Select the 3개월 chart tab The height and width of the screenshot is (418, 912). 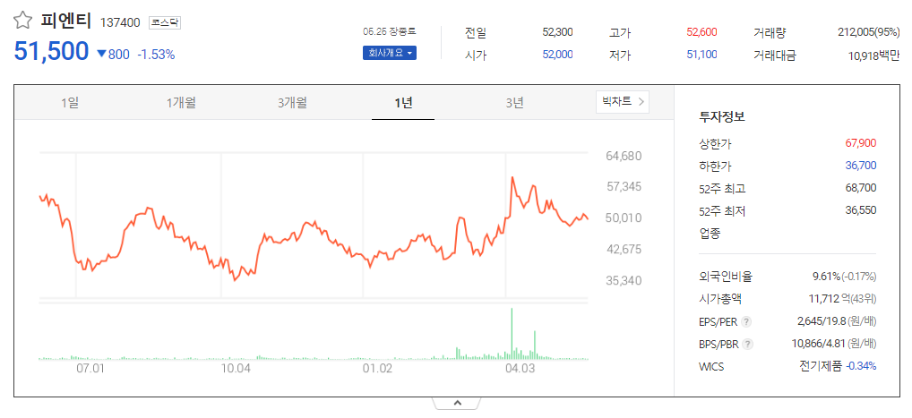click(x=292, y=103)
